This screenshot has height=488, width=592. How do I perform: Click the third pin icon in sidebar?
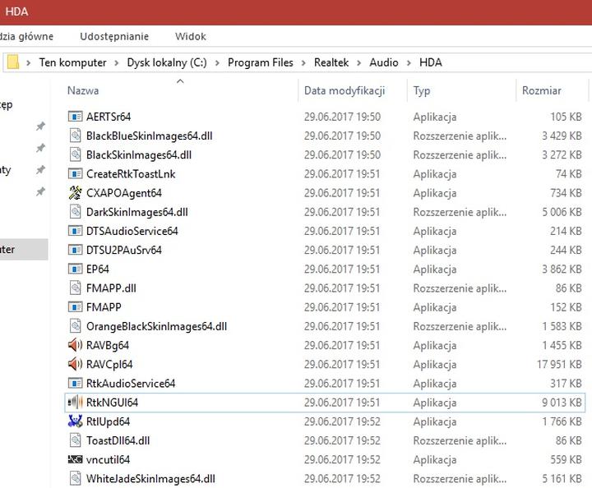coord(40,170)
